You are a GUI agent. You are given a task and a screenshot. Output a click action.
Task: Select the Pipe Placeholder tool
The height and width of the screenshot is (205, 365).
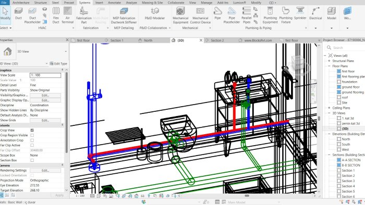click(232, 15)
